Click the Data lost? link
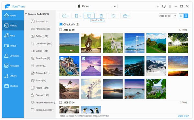 pos(183,116)
